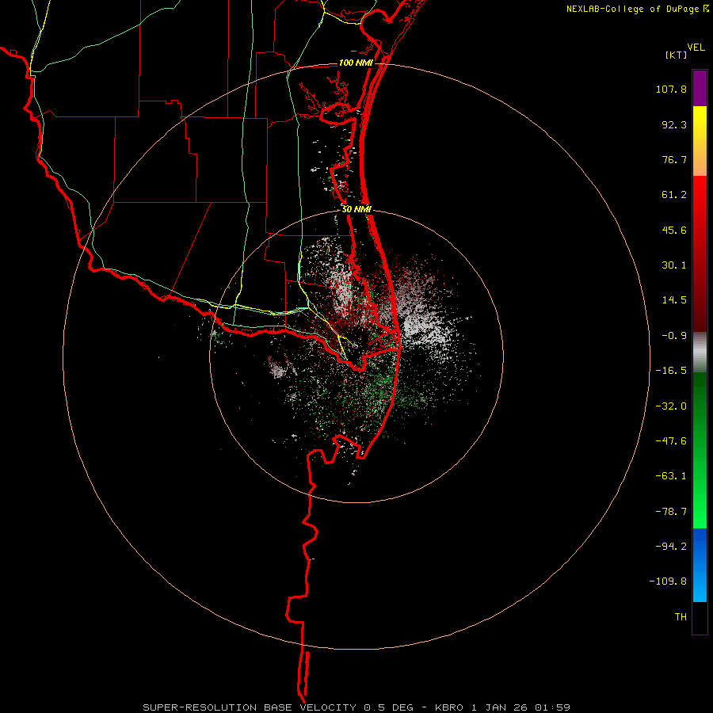
Task: Click the -47.6 velocity scale value
Action: tap(671, 441)
